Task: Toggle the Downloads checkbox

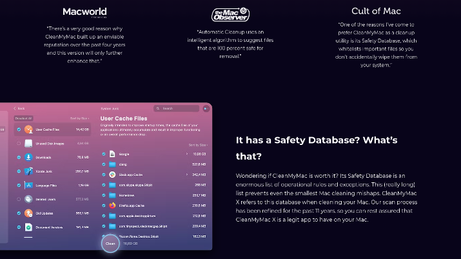Action: click(19, 157)
